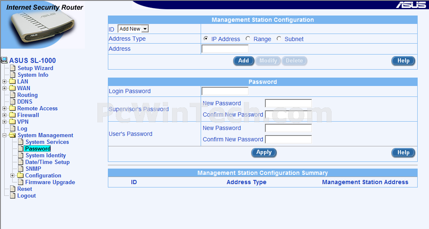This screenshot has width=429, height=229.
Task: Select the highlighted Password tree item
Action: (x=38, y=148)
